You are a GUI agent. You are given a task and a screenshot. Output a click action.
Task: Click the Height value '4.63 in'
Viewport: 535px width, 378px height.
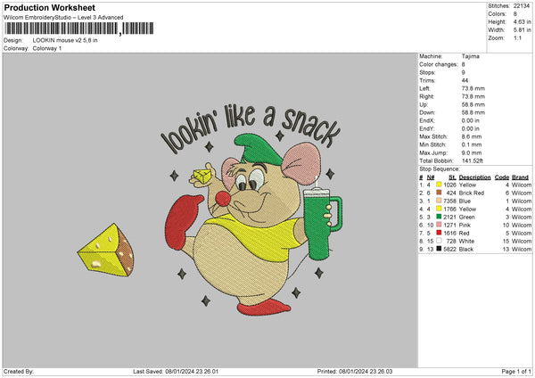(522, 21)
